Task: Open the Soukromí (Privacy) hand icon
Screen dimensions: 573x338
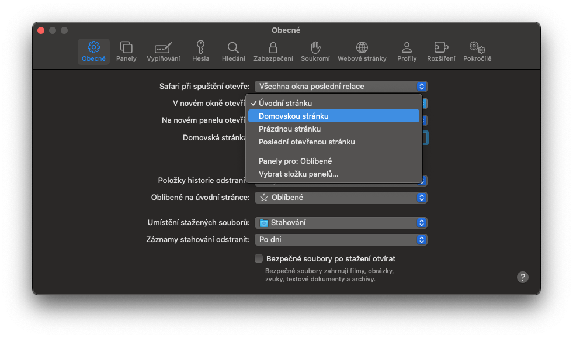Action: tap(315, 51)
